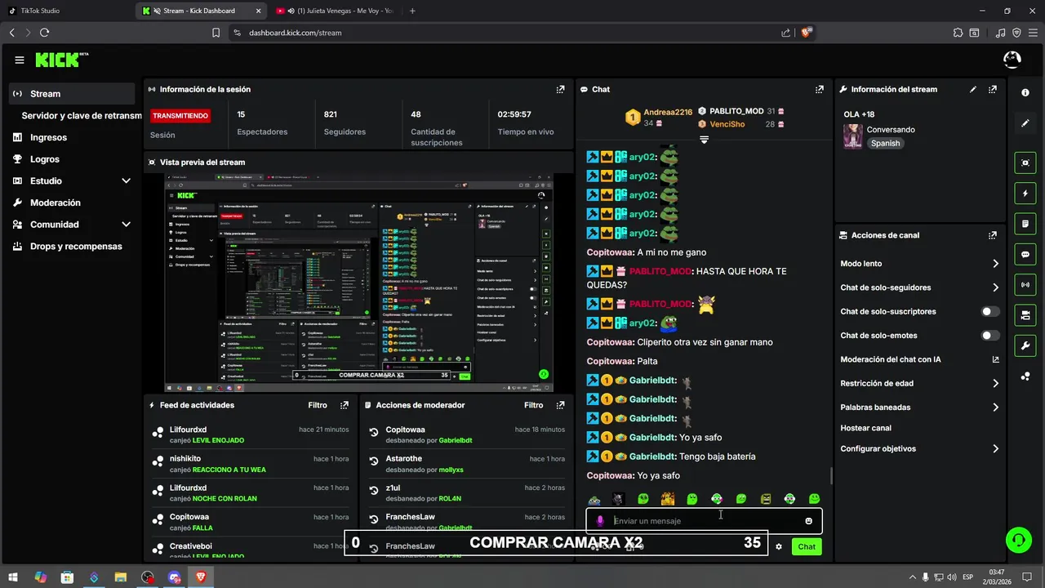
Task: Open the Windows Start menu
Action: [x=14, y=577]
